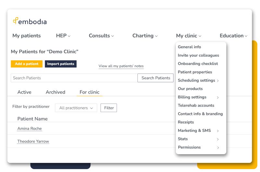Click the embodia logo icon
This screenshot has width=260, height=172.
tap(15, 21)
